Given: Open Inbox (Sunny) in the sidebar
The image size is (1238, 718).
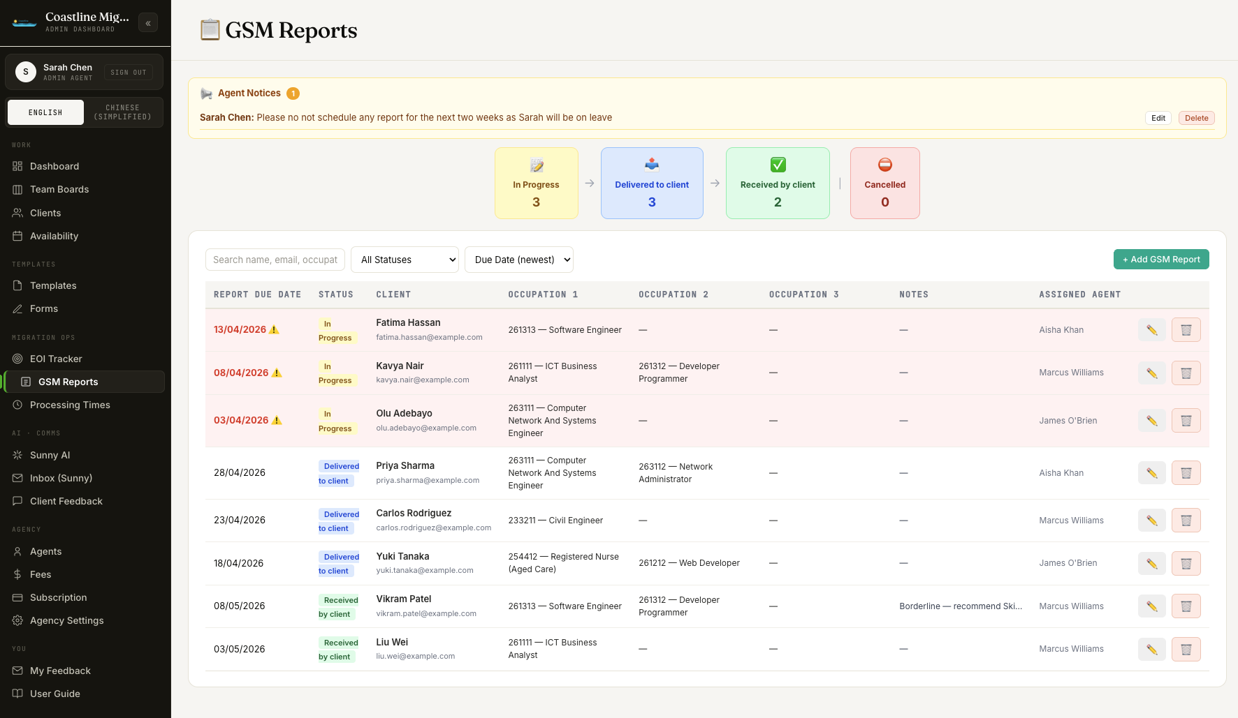Looking at the screenshot, I should [61, 478].
